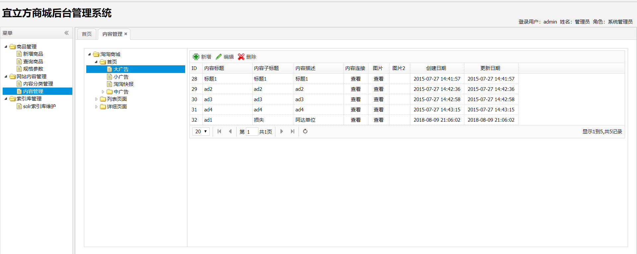Collapse the 菜单 panel with double-arrow icon

66,33
